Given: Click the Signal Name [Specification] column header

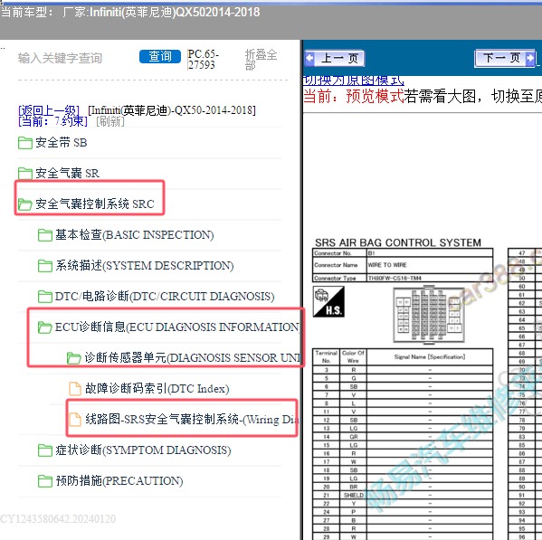Looking at the screenshot, I should pos(430,356).
